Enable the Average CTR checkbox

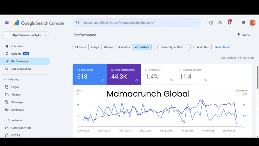pos(147,70)
